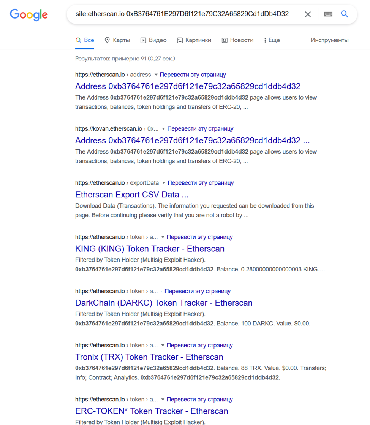Select the active Все tab
This screenshot has width=370, height=425.
pyautogui.click(x=88, y=40)
